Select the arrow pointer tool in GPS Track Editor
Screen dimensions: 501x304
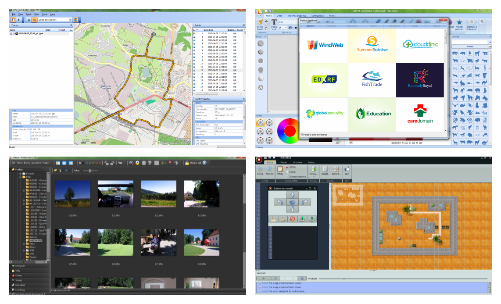pos(19,20)
